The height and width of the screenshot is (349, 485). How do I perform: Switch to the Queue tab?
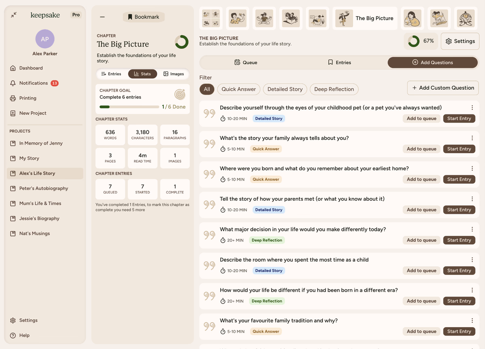coord(246,63)
